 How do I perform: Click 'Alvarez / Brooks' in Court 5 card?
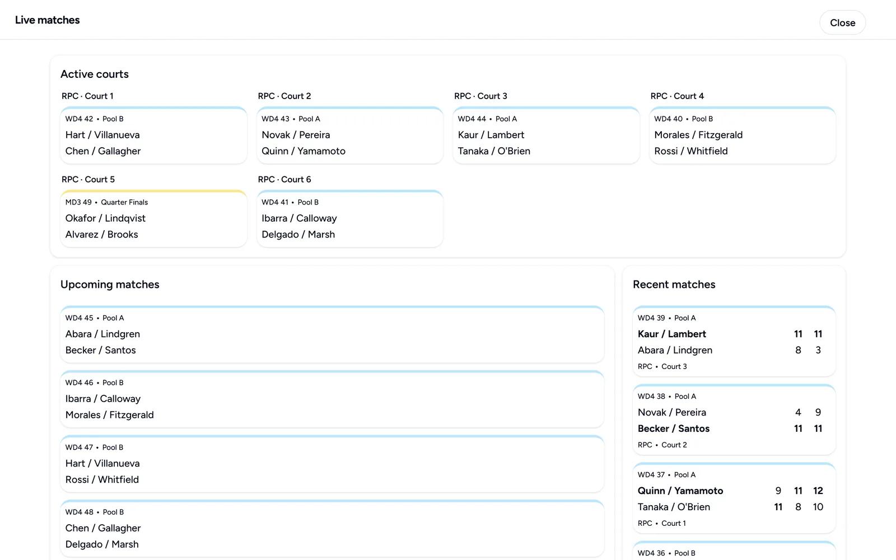tap(102, 235)
